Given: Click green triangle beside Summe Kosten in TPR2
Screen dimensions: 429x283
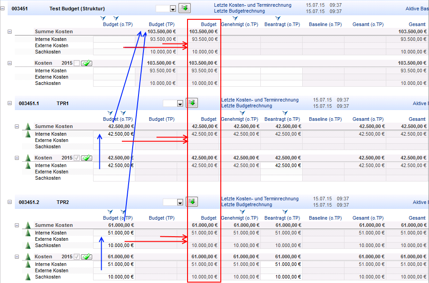Looking at the screenshot, I should (x=27, y=225).
